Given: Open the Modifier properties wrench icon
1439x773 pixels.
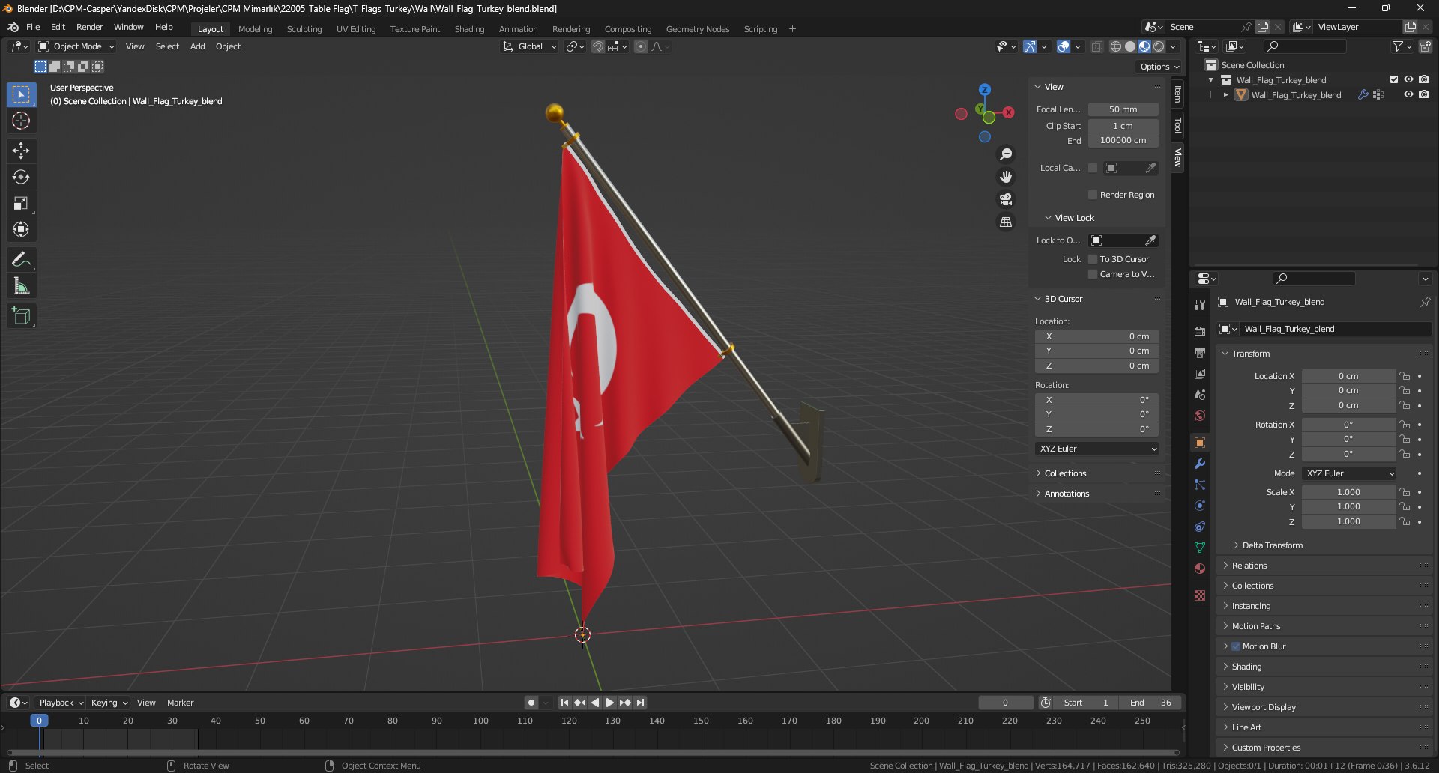Looking at the screenshot, I should [x=1200, y=464].
